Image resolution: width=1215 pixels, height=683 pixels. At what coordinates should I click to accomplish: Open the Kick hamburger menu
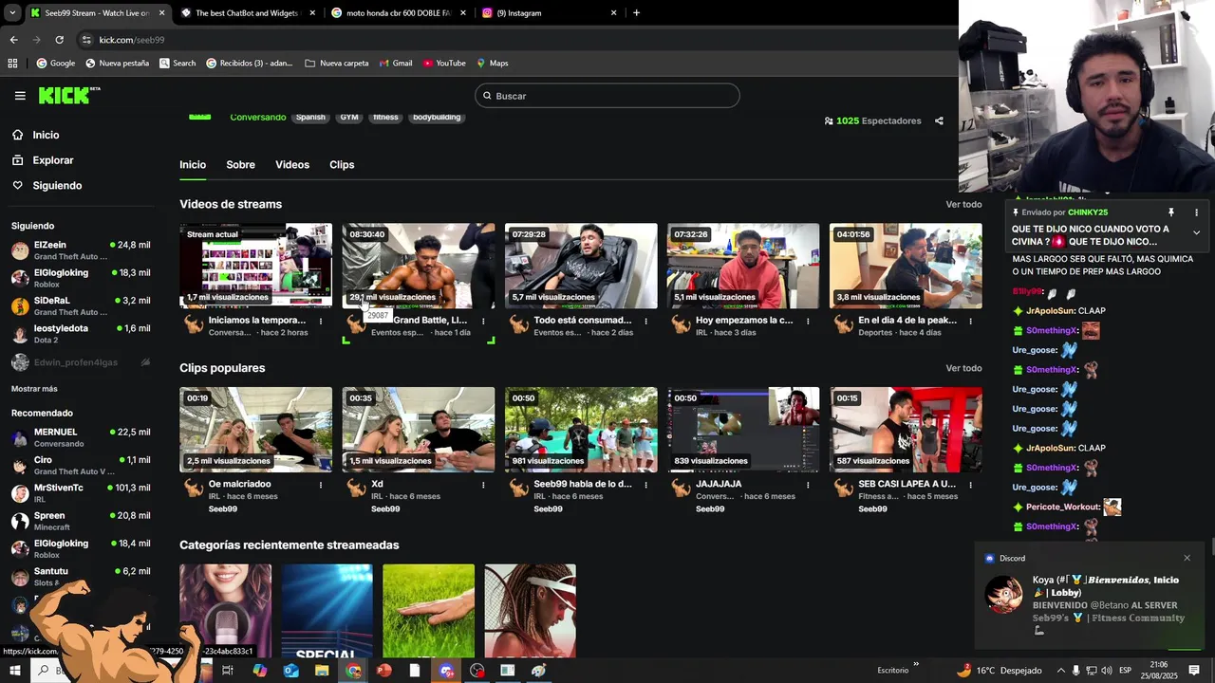[20, 96]
